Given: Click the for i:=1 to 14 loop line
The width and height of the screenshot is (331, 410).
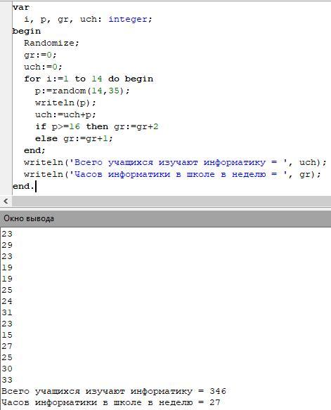Looking at the screenshot, I should [89, 79].
